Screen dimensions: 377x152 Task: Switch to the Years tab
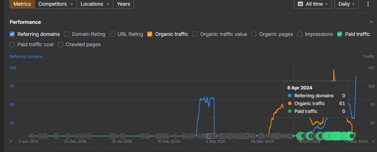123,4
